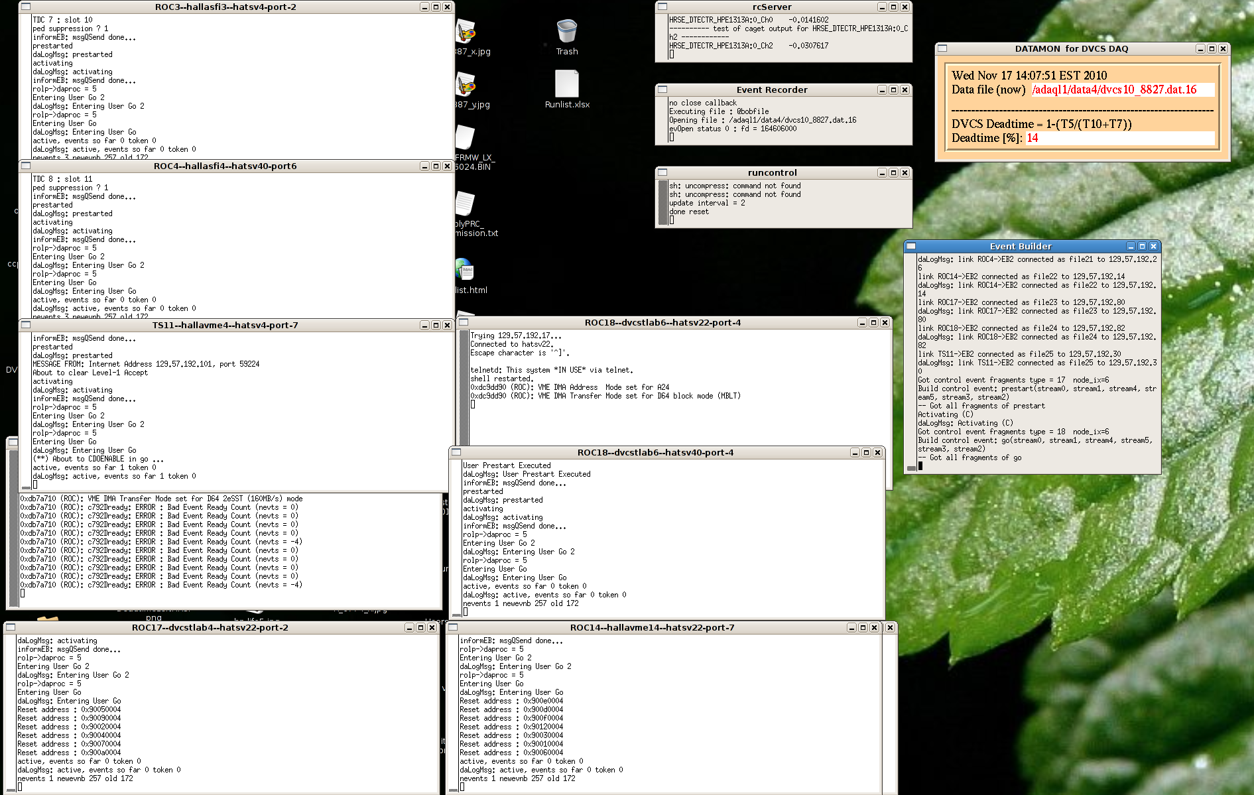Viewport: 1254px width, 795px height.
Task: Click 'TDC 8 : slot 11' in ROC4 window
Action: point(62,179)
